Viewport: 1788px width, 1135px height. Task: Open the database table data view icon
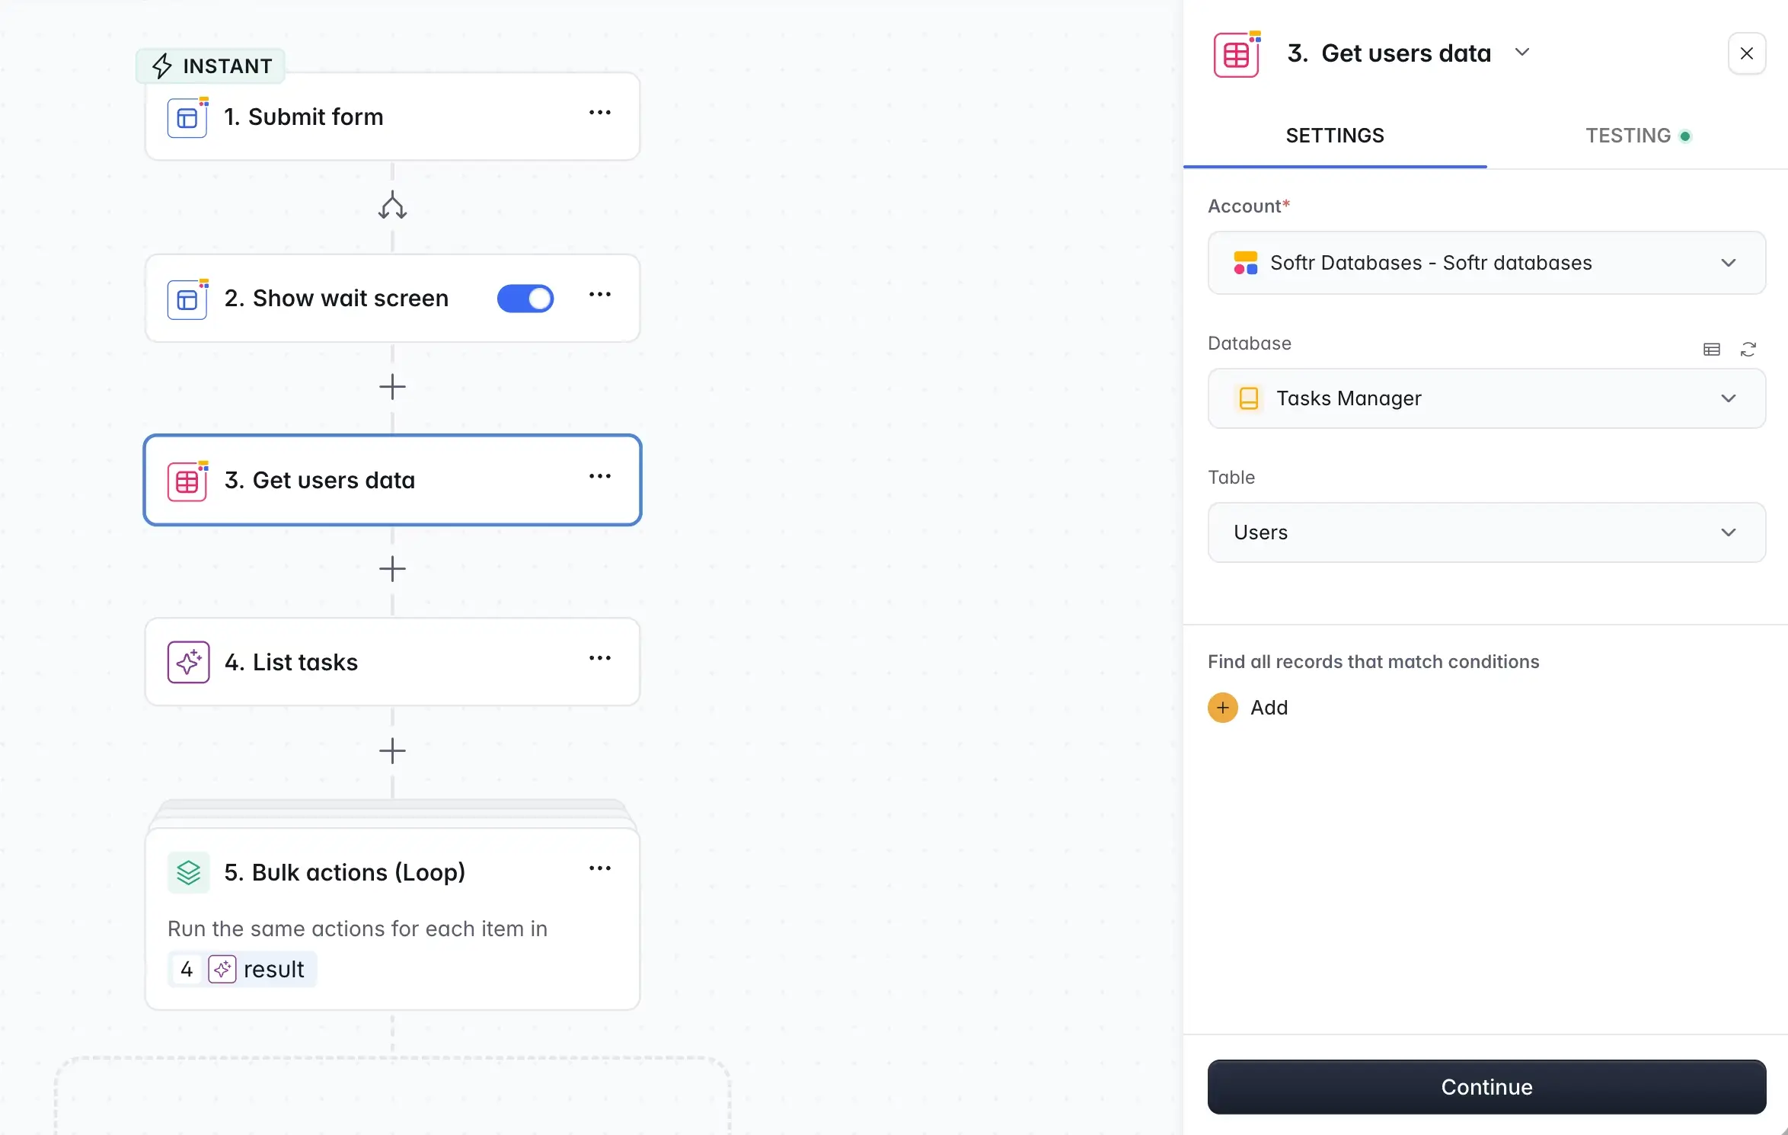1712,349
